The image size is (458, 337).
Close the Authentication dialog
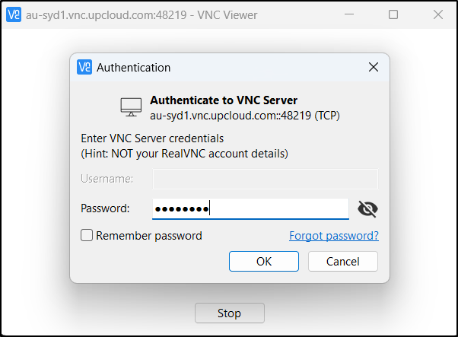(374, 67)
